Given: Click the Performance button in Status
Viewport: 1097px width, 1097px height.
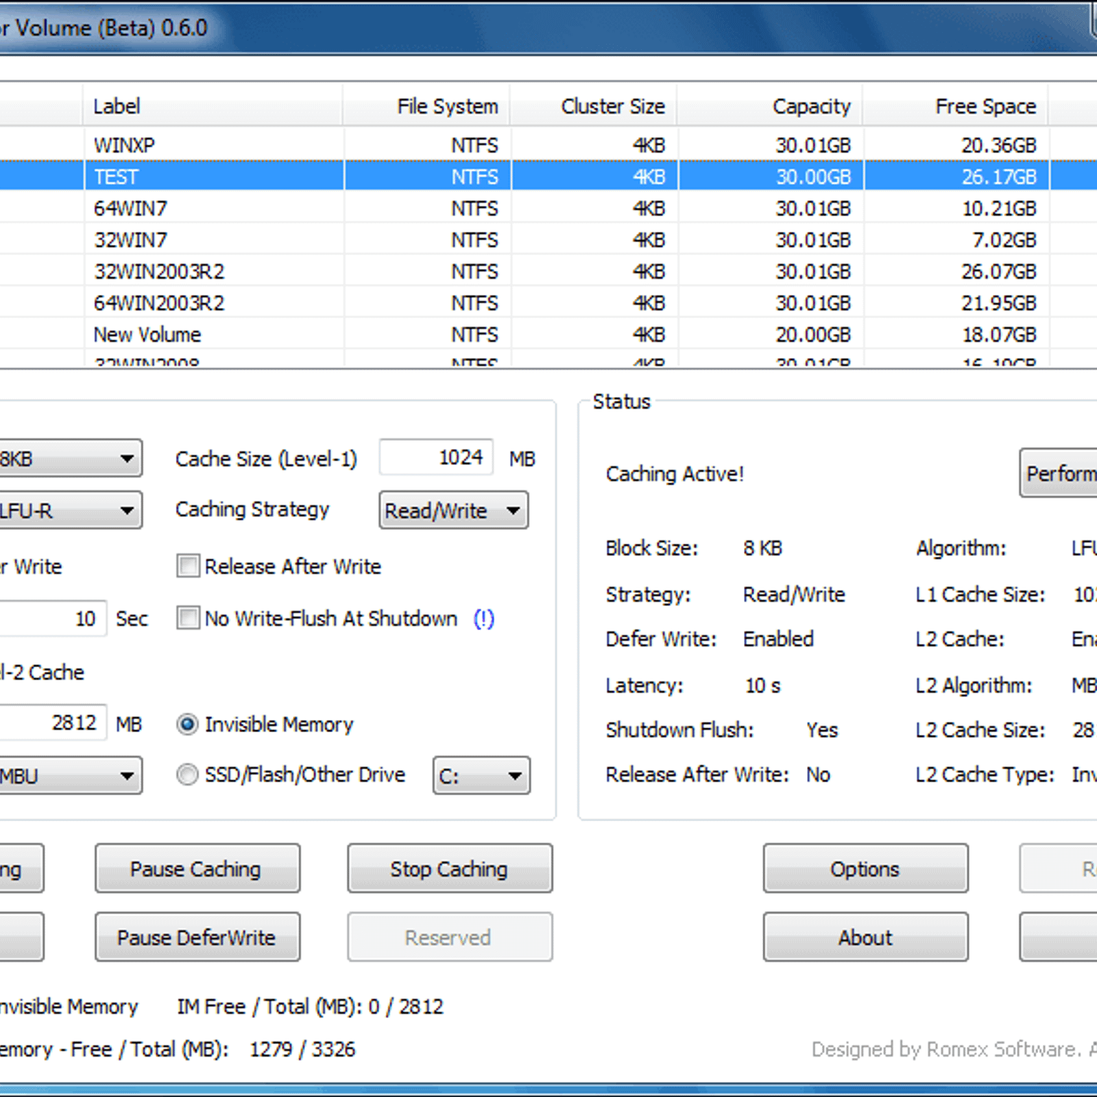Looking at the screenshot, I should click(1058, 473).
